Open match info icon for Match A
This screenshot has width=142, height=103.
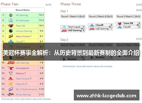pos(82,29)
